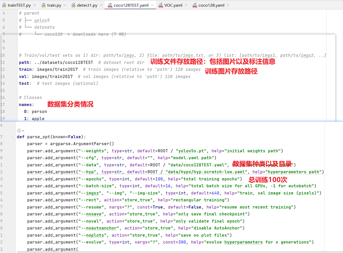Click the '# Classes' comment line

30,98
